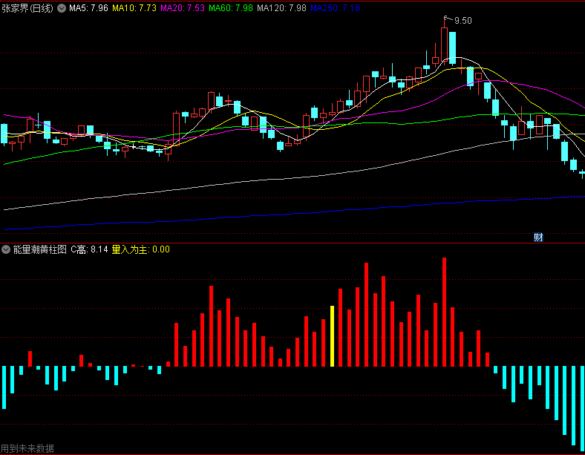Screen dimensions: 585x455
Task: Click the green MA60: 7.98 label
Action: point(231,8)
